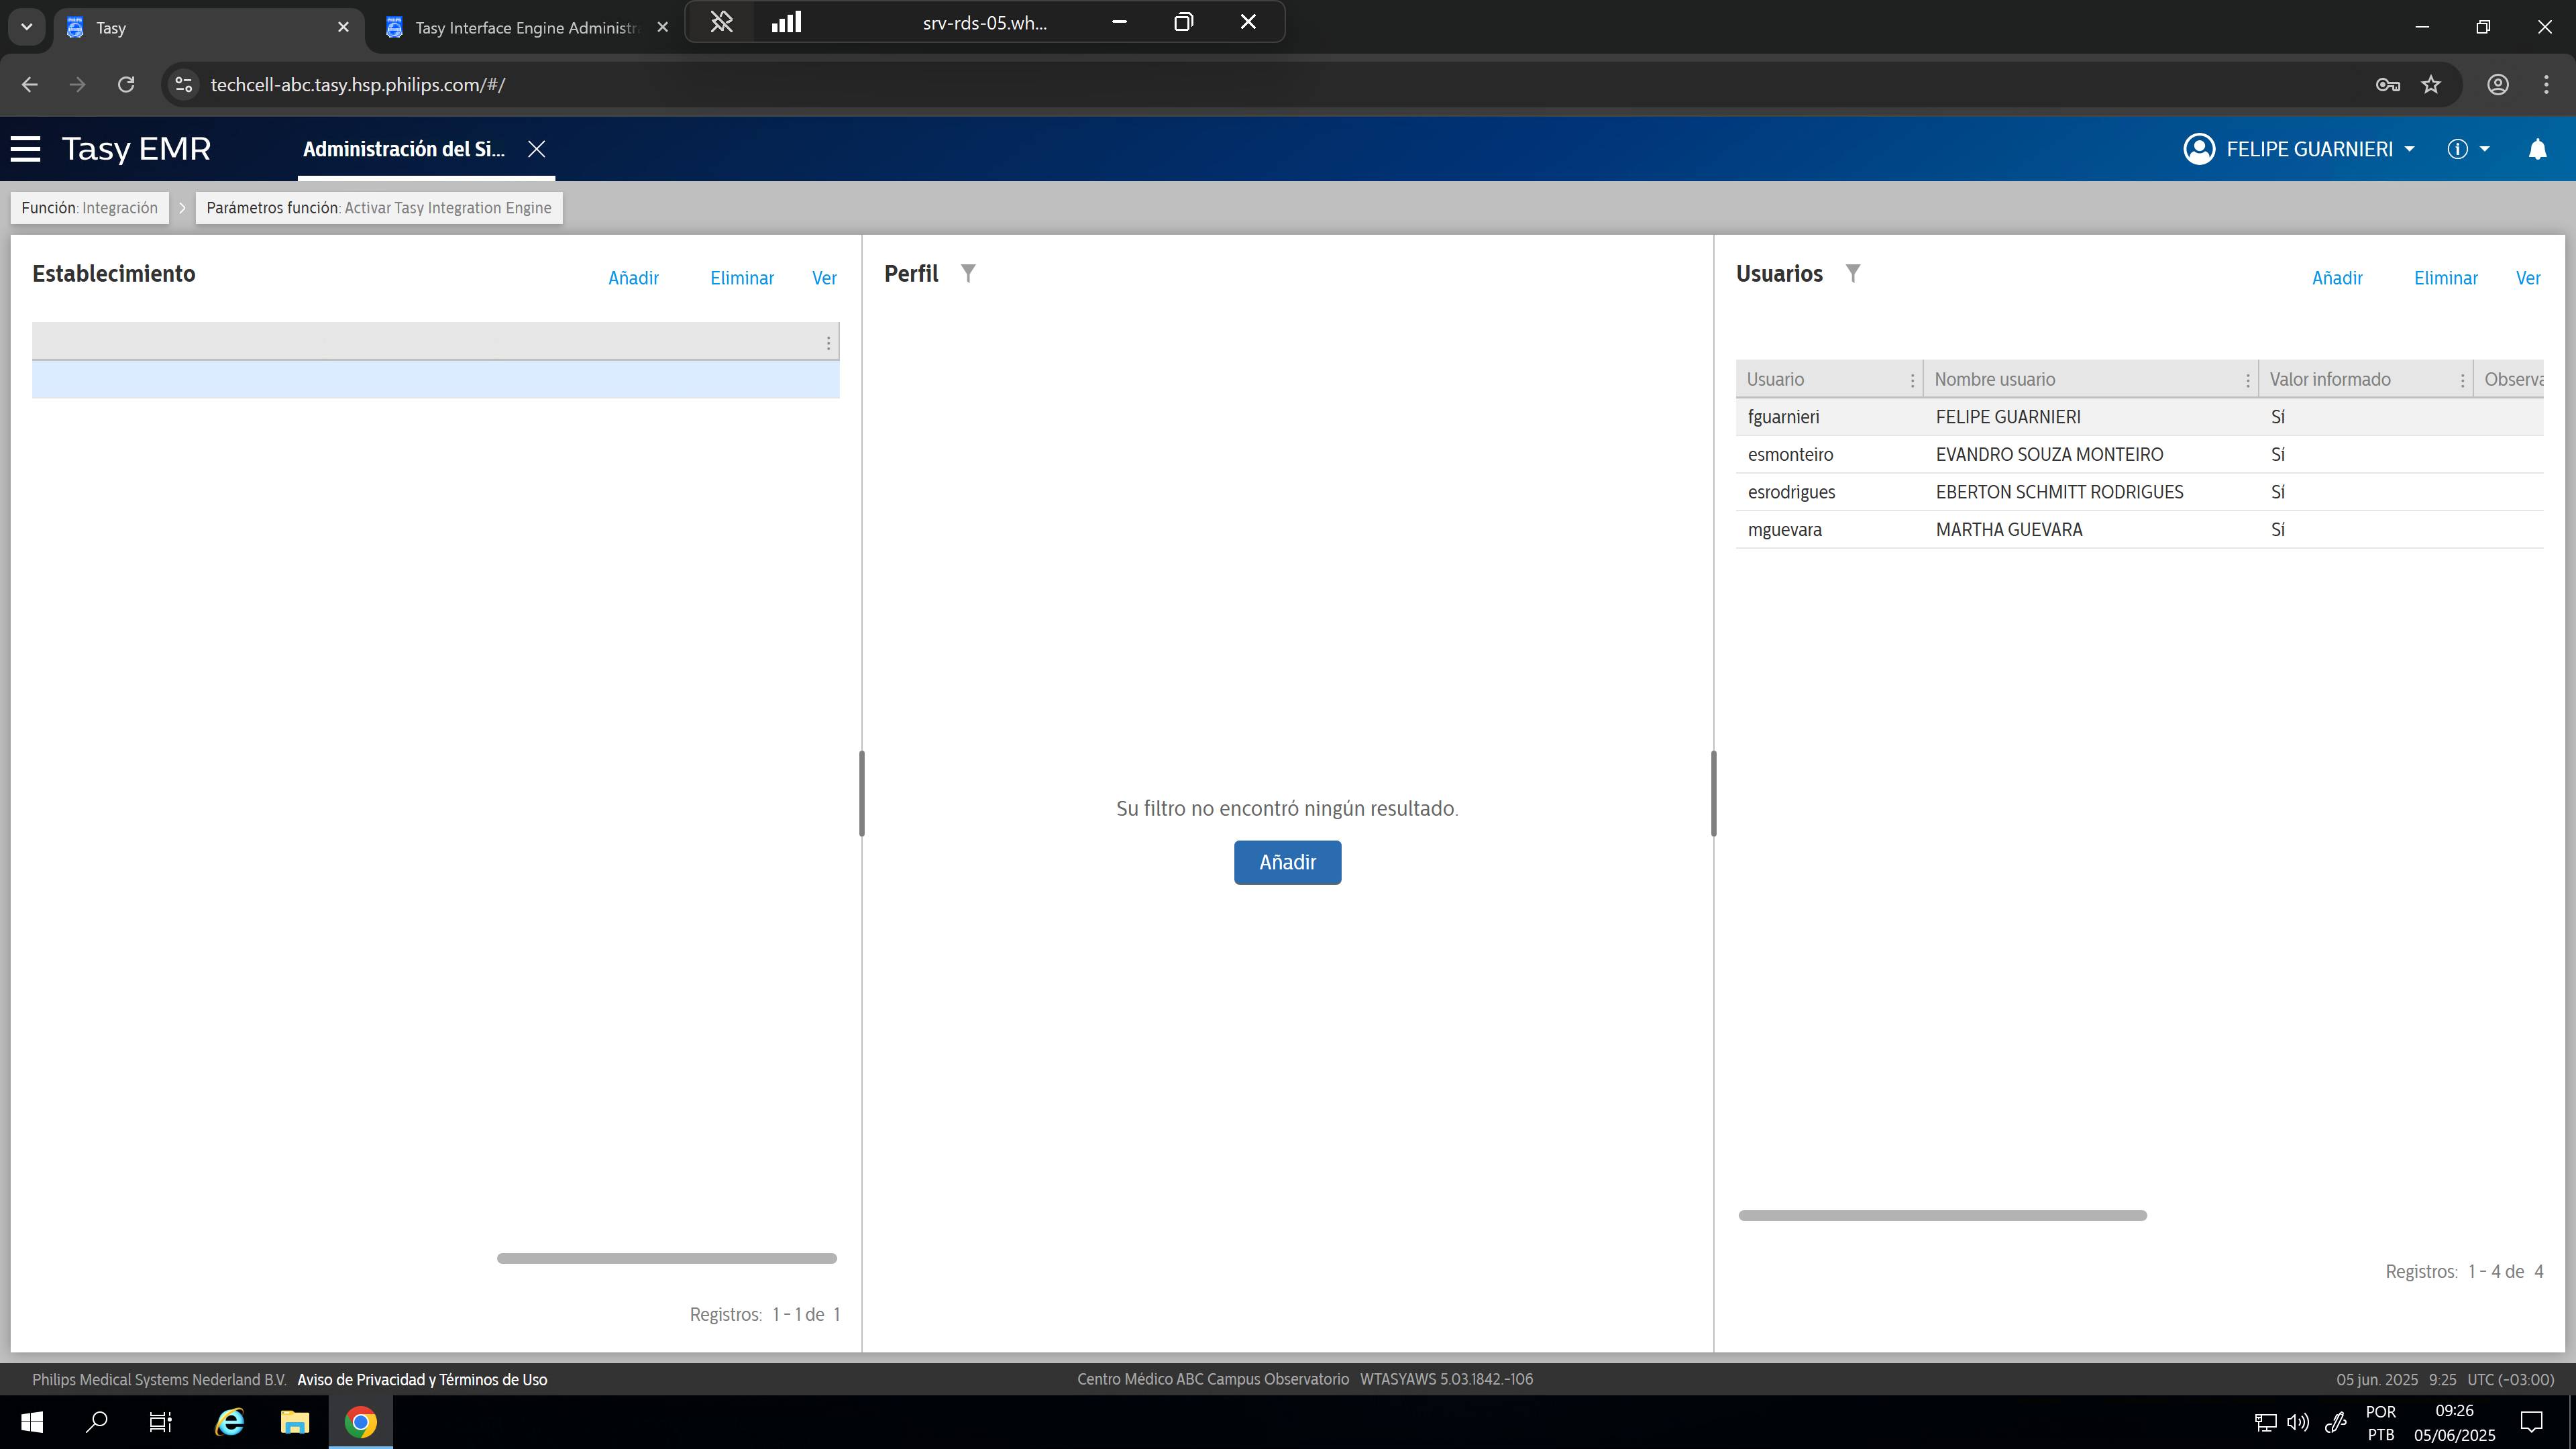Open the Valor informado column menu

click(2462, 380)
